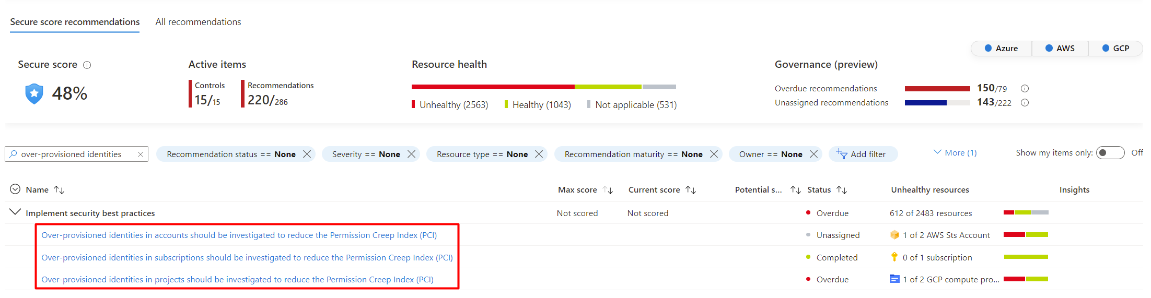
Task: Toggle Show my items only switch
Action: click(x=1110, y=153)
